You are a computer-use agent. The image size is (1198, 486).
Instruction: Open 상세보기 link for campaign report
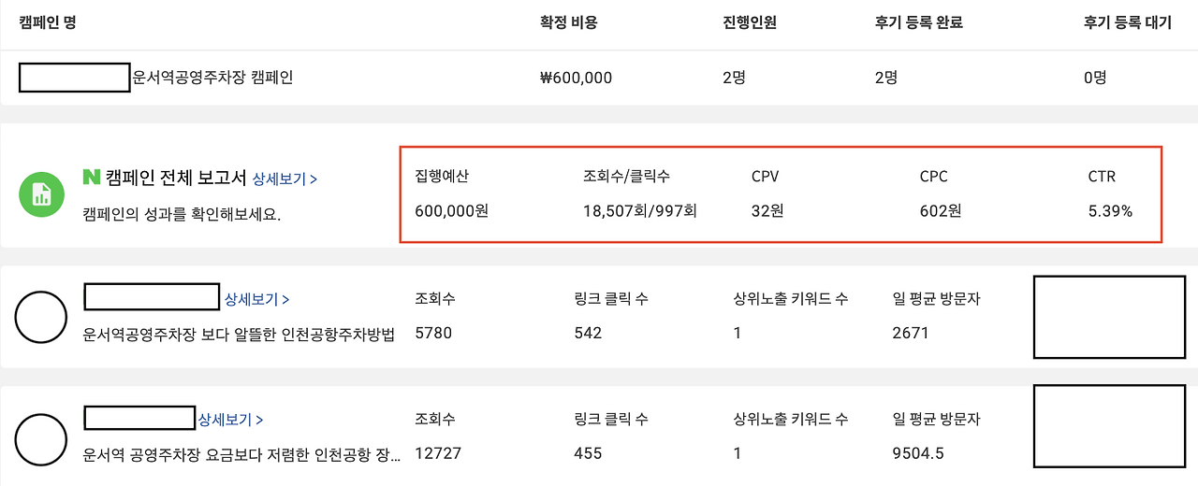tap(285, 179)
